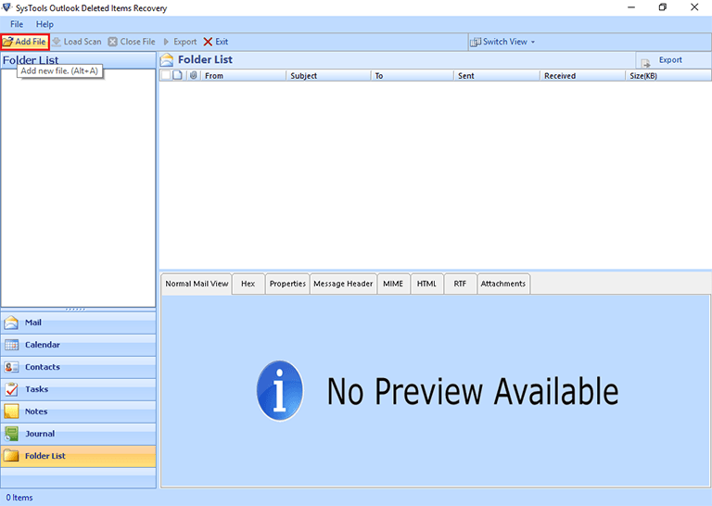This screenshot has height=506, width=712.
Task: Select the Calendar label in navigation pane
Action: click(x=43, y=345)
